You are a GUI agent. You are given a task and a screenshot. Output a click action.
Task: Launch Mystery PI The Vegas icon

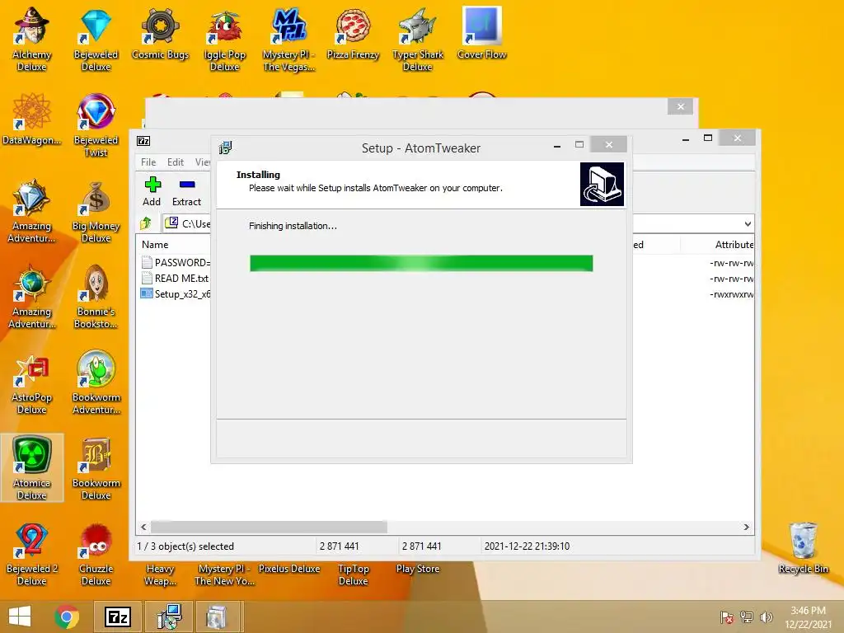click(x=288, y=39)
